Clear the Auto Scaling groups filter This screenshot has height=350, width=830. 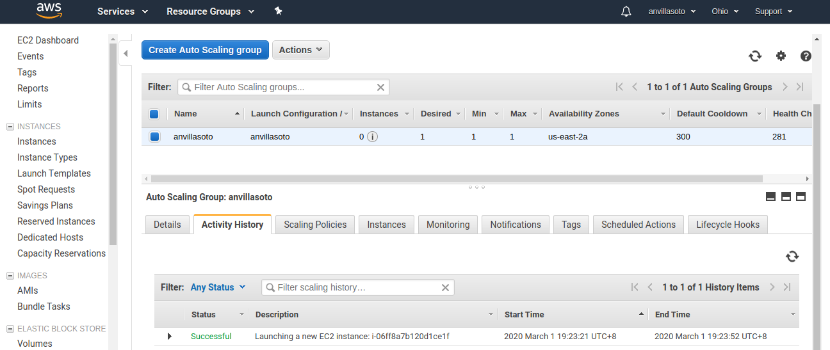(380, 87)
